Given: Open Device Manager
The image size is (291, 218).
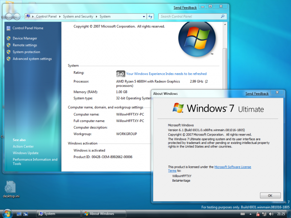Looking at the screenshot, I should click(25, 39).
